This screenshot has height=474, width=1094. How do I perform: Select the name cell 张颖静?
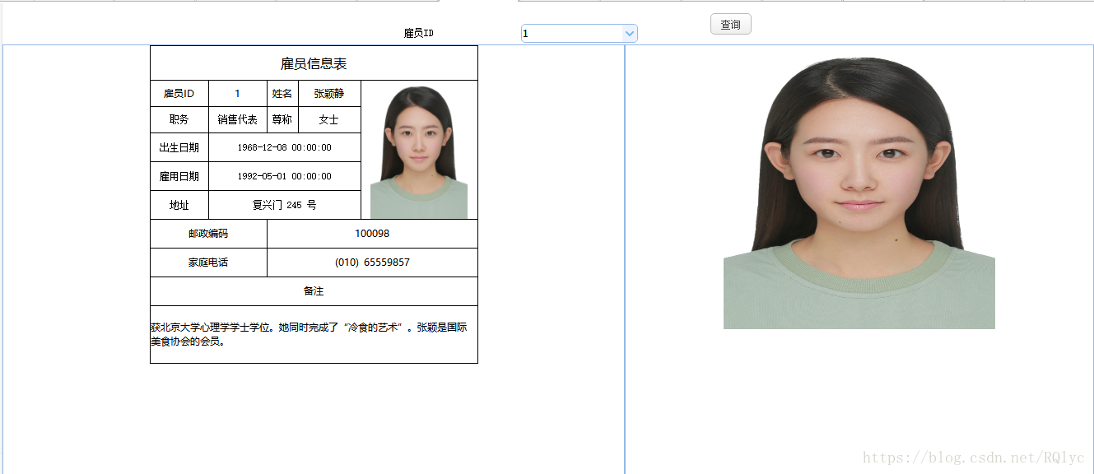point(329,94)
